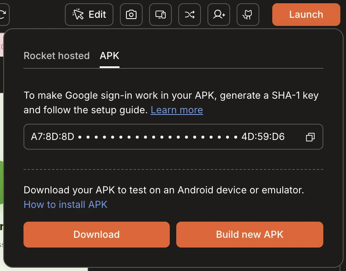The width and height of the screenshot is (346, 271).
Task: Click the refresh icon at top left
Action: (3, 14)
